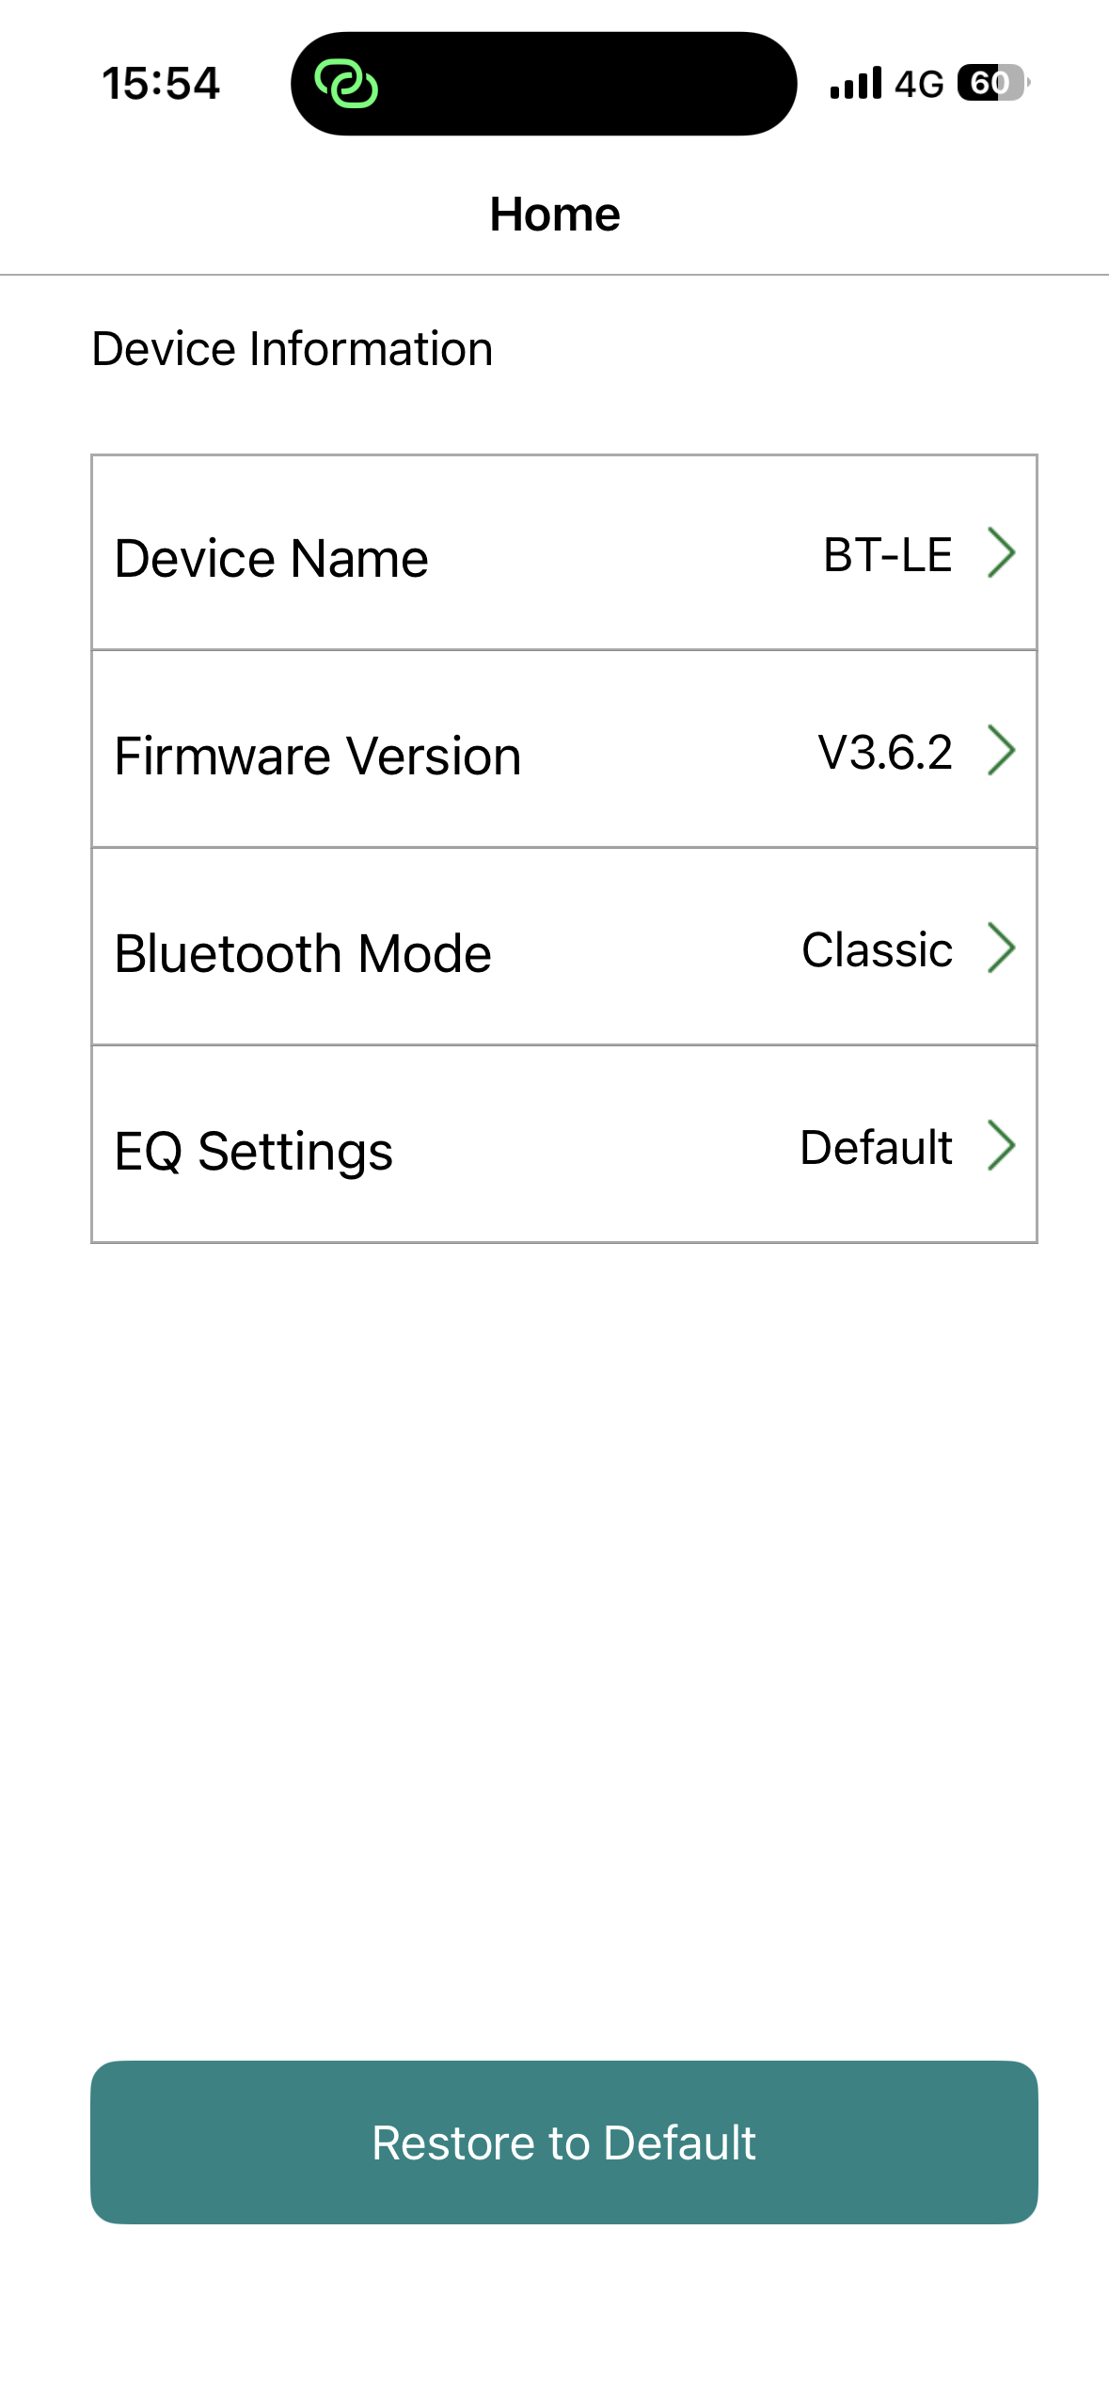Screen dimensions: 1109x2405
Task: Expand the Firmware Version chevron arrow
Action: [1001, 751]
